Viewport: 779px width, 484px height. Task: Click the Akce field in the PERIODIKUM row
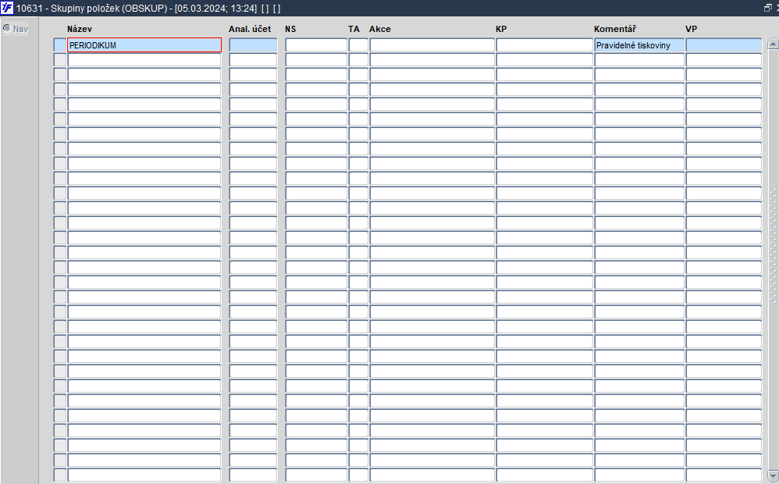432,45
